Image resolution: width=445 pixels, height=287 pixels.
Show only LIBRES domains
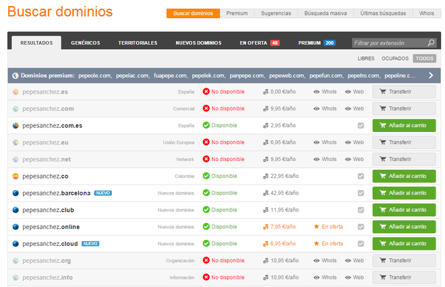click(366, 59)
